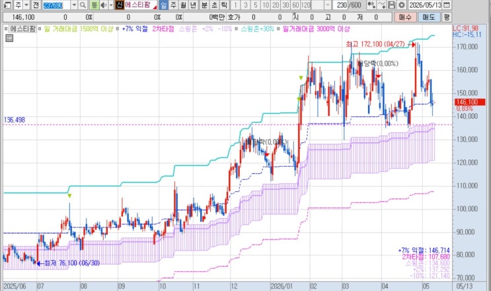Open the calendar date picker icon
491x291 pixels.
point(447,5)
